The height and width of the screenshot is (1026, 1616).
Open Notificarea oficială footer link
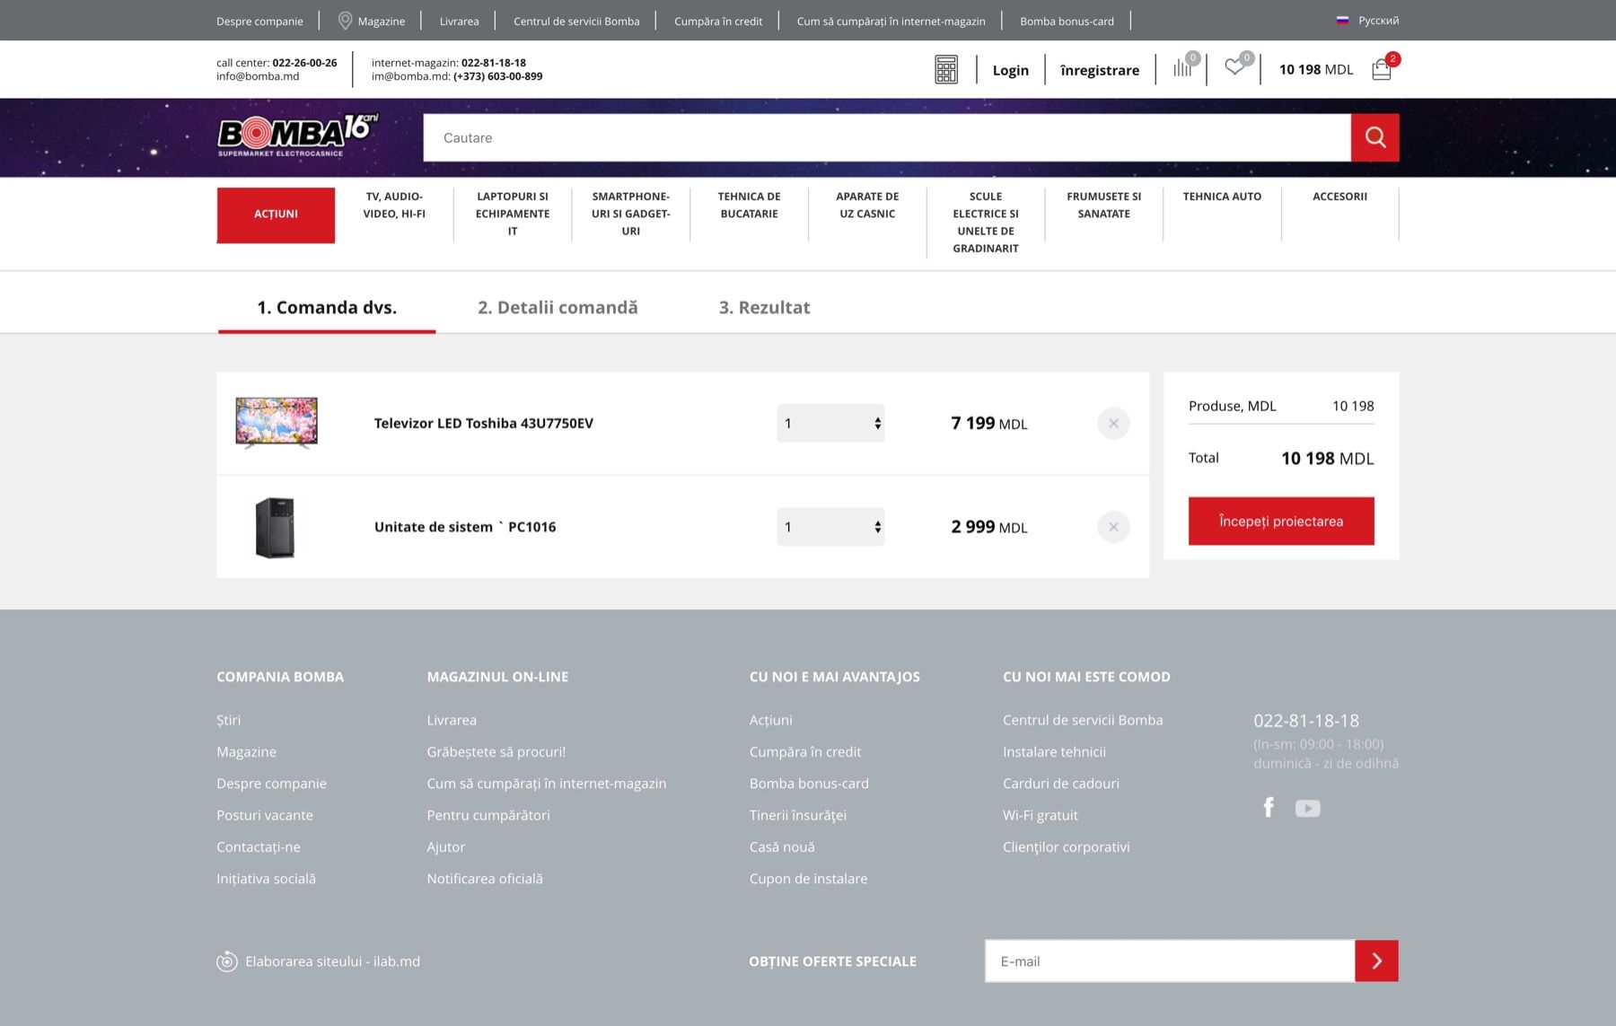point(485,879)
